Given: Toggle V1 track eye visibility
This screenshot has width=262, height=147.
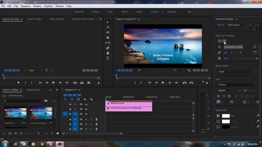Looking at the screenshot, I should [x=86, y=114].
